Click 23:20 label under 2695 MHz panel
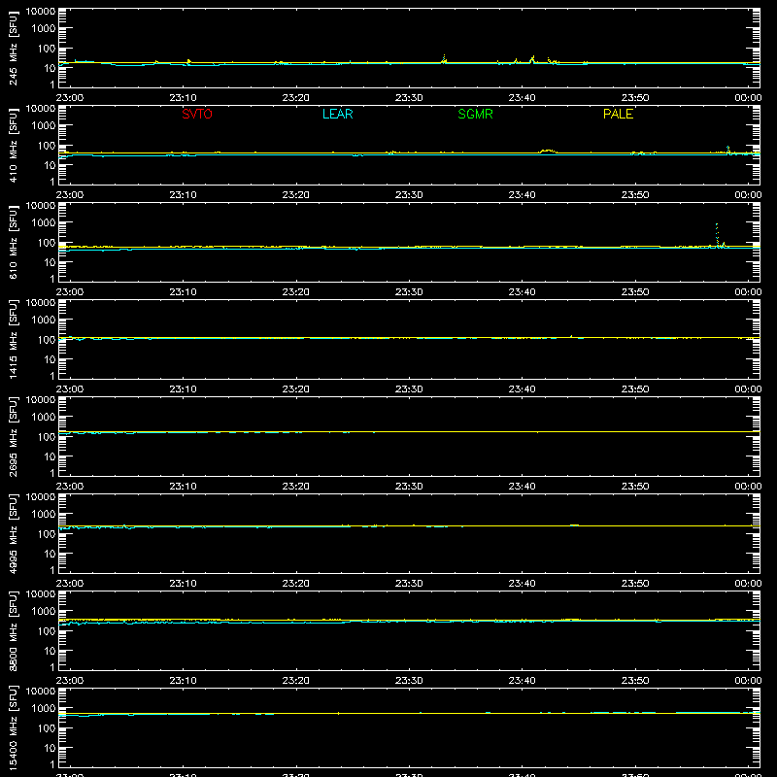777x777 pixels. [x=296, y=487]
